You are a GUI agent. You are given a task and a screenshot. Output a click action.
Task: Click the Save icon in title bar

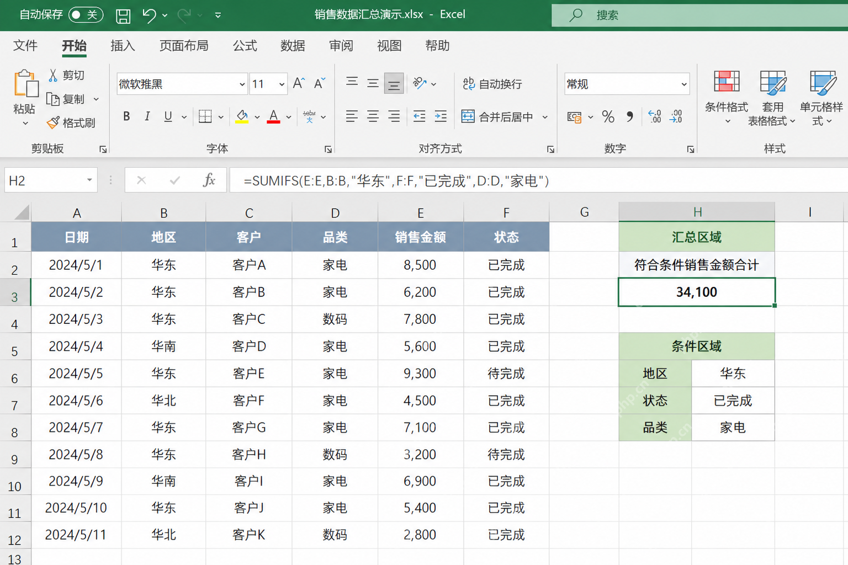pyautogui.click(x=123, y=16)
